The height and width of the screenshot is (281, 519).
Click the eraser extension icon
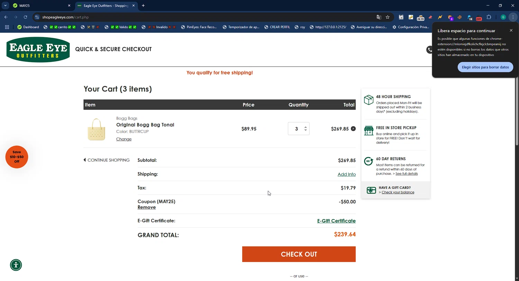tap(430, 17)
